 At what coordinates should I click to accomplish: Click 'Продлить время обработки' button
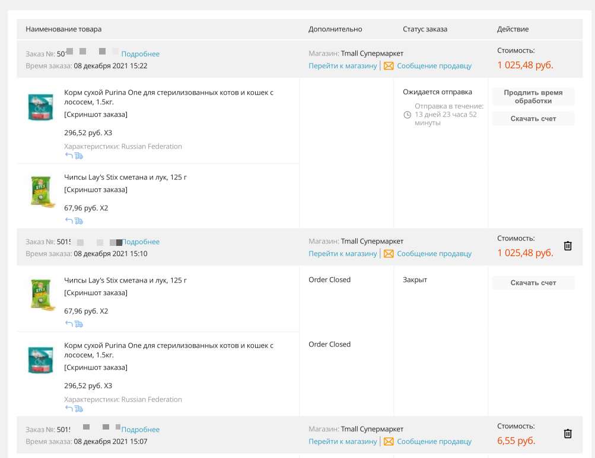point(533,97)
